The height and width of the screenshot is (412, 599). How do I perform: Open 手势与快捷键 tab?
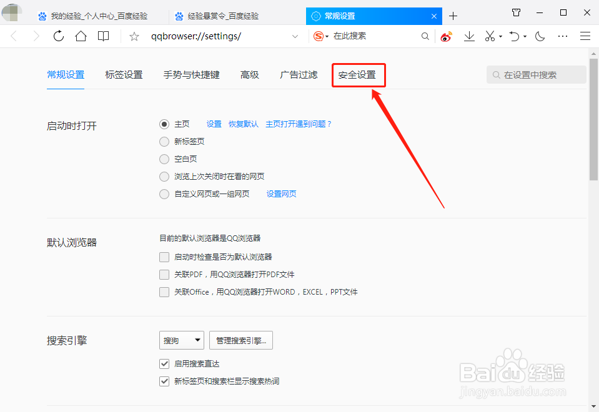coord(191,75)
